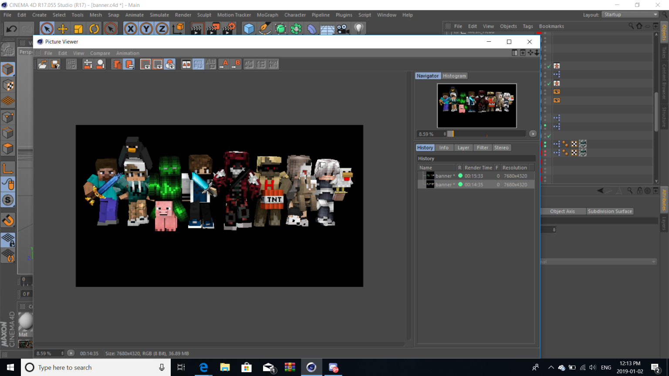
Task: Click the Subdivision Surface button
Action: tap(609, 211)
